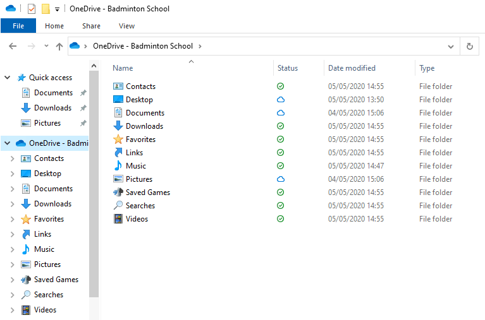Click the Back arrow navigation button

pyautogui.click(x=13, y=46)
